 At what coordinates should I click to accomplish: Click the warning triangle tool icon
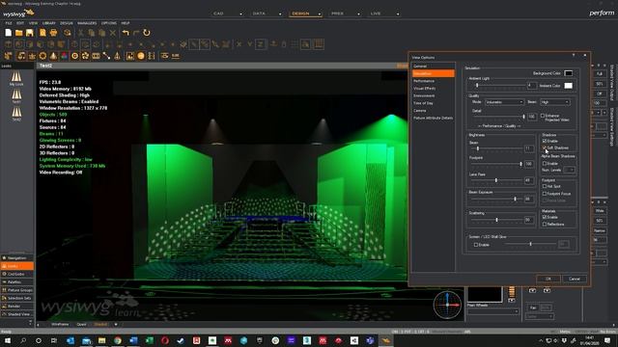117,56
